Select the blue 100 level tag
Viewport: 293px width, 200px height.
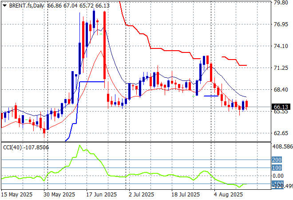(x=277, y=168)
